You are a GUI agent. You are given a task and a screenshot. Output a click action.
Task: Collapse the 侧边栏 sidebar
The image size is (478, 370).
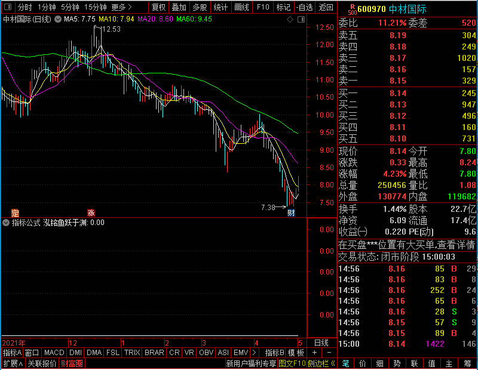click(x=321, y=363)
